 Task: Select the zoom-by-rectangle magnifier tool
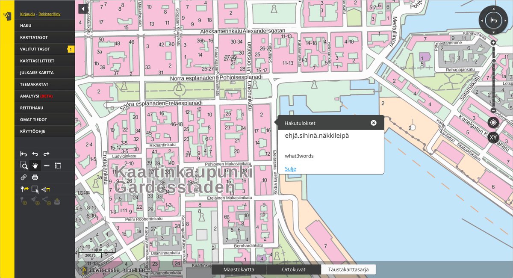(x=24, y=166)
